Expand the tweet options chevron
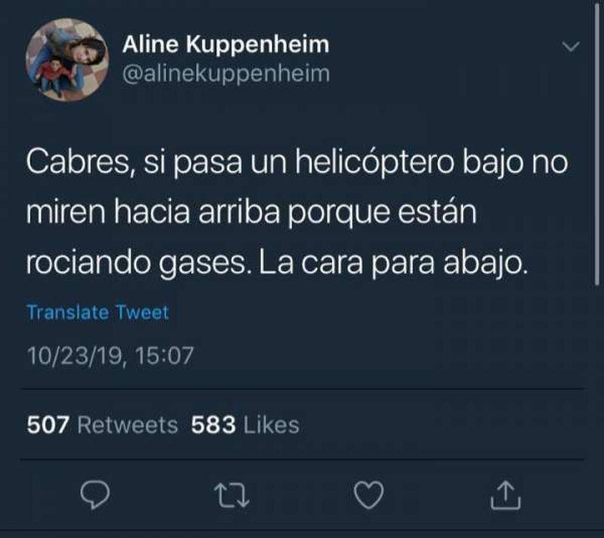This screenshot has height=538, width=604. pos(571,46)
